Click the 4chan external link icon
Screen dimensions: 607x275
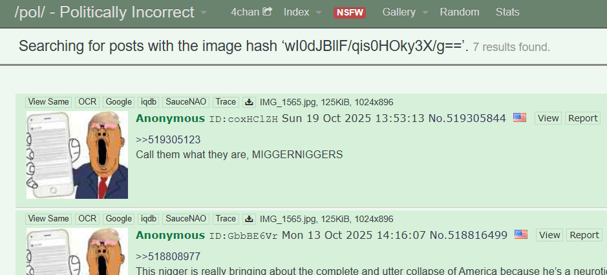click(267, 12)
